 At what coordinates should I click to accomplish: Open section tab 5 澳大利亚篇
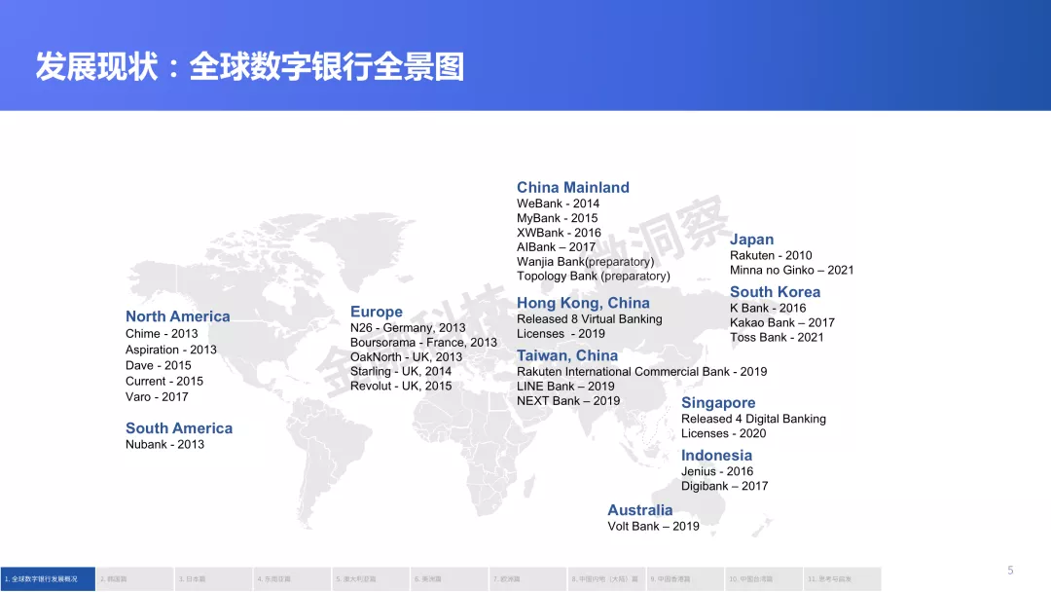click(x=370, y=578)
